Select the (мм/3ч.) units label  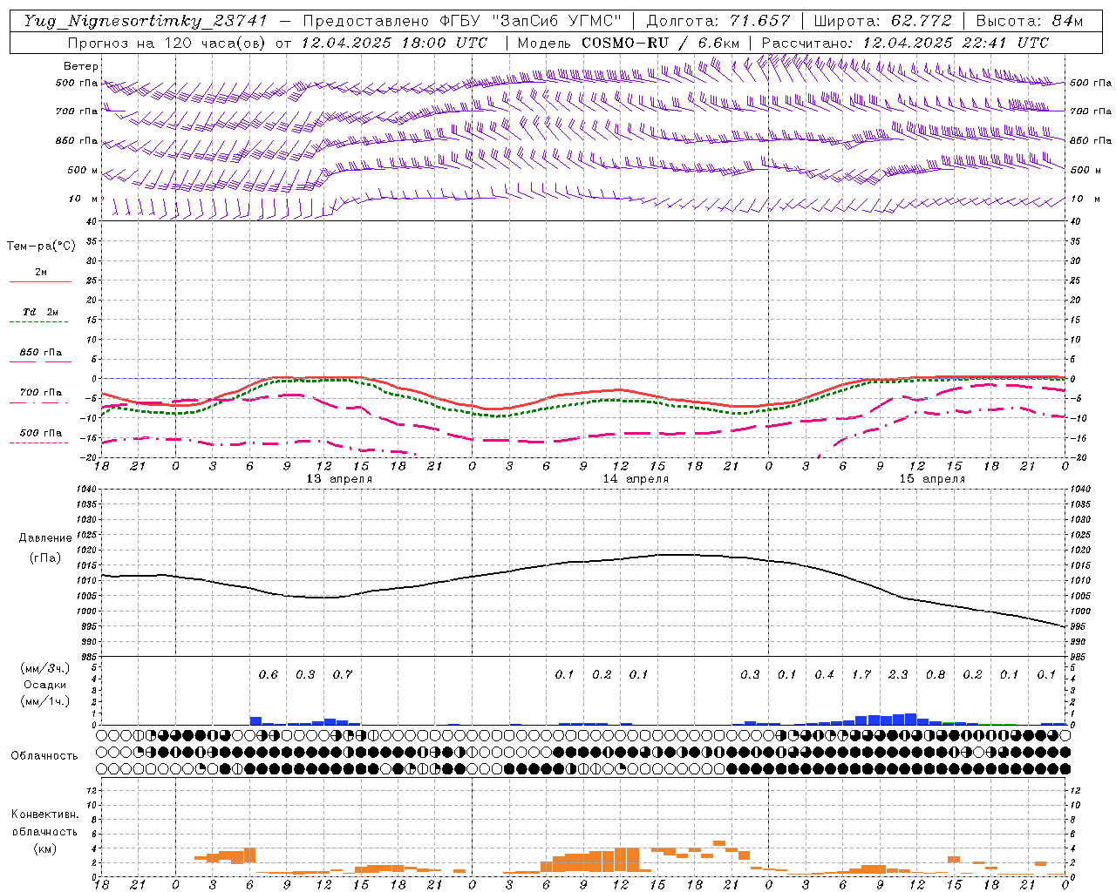tap(44, 668)
